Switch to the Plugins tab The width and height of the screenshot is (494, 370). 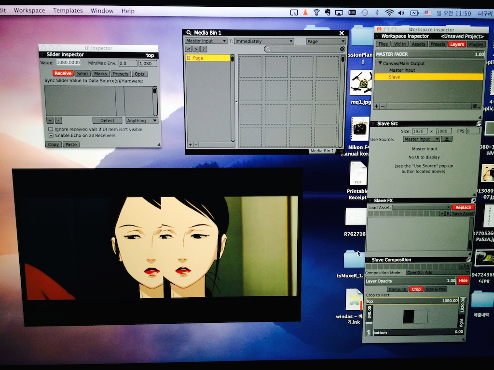(476, 44)
